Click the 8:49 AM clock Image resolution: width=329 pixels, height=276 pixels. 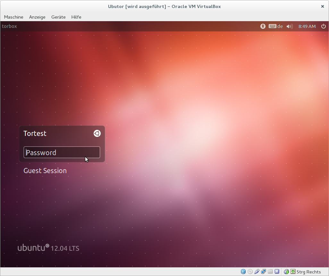coord(307,26)
